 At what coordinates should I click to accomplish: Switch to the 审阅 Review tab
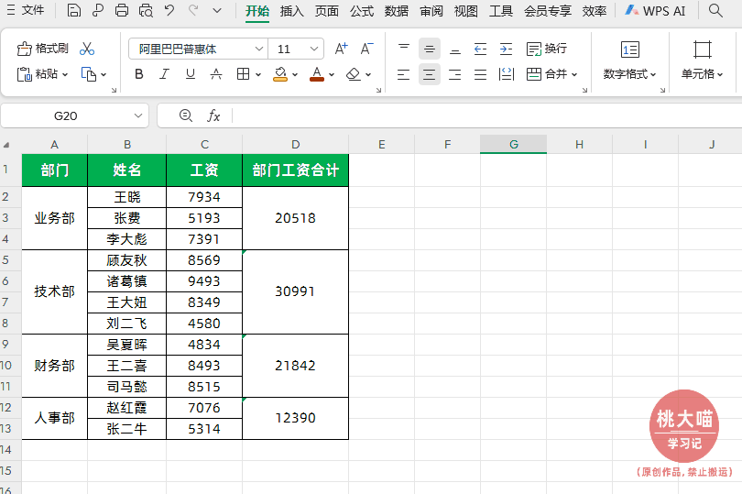click(431, 11)
